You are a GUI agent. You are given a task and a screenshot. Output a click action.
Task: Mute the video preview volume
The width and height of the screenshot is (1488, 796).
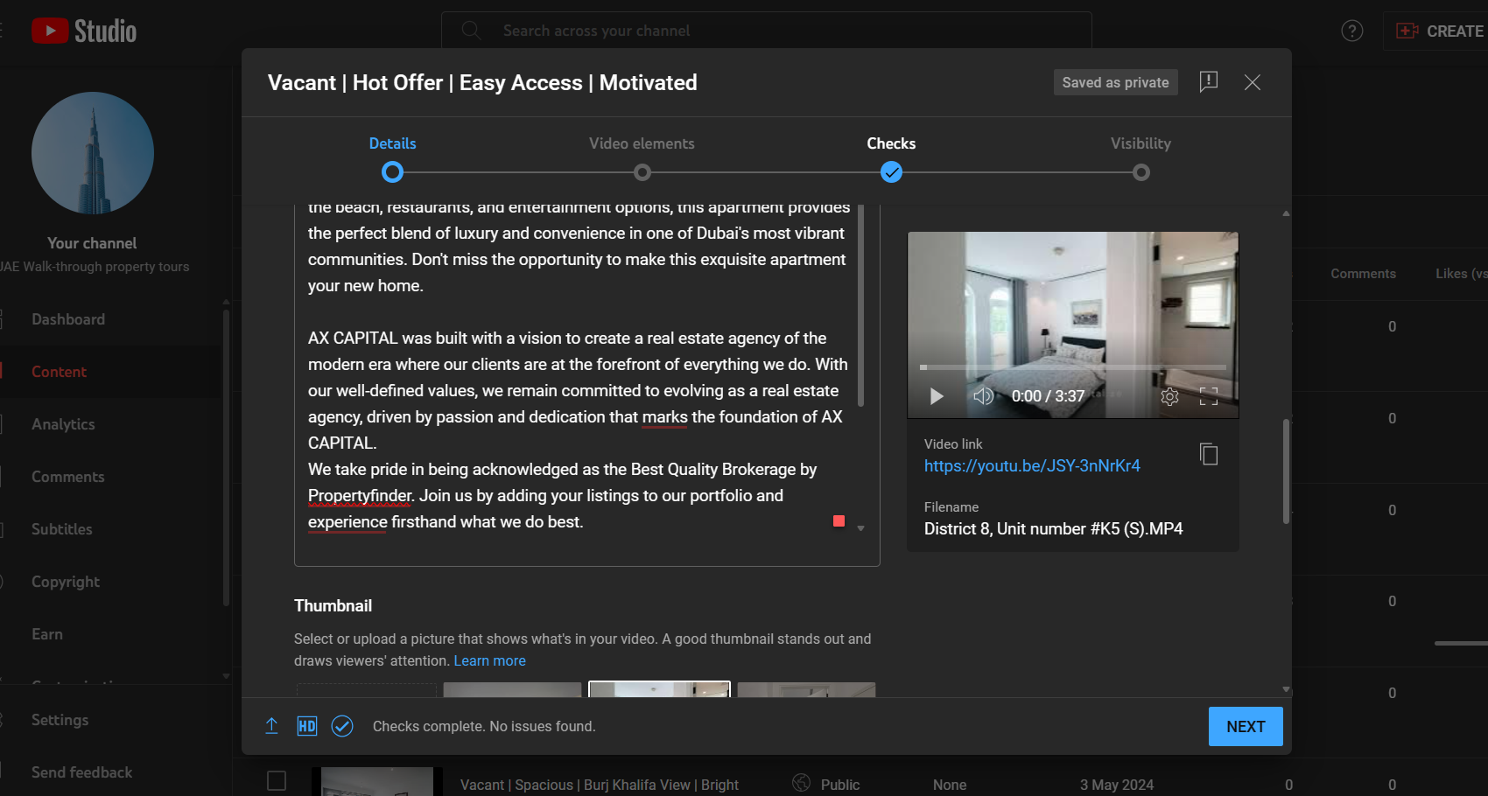(x=983, y=396)
